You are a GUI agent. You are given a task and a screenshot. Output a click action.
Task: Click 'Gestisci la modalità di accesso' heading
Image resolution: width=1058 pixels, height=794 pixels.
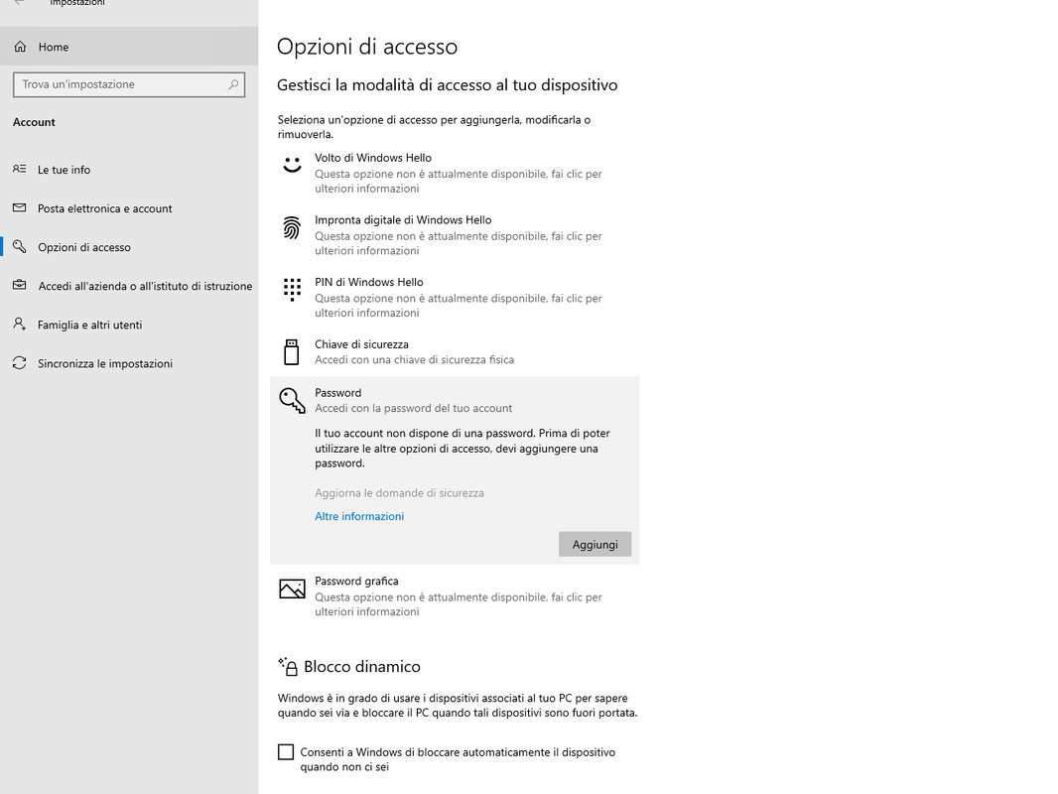pos(448,85)
